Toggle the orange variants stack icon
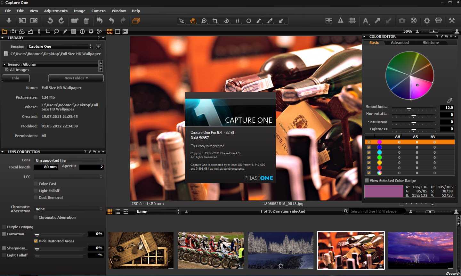461x276 pixels. click(136, 21)
